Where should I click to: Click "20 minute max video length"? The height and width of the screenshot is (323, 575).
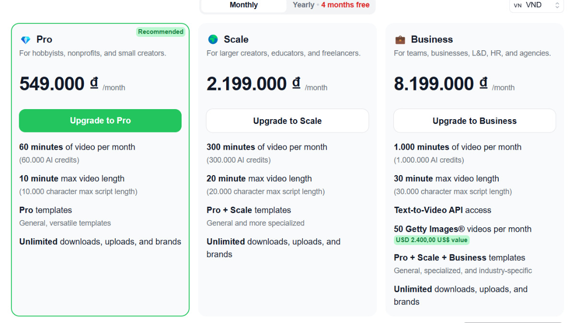[259, 178]
